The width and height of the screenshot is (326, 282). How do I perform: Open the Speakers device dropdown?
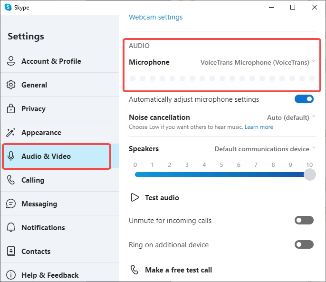[x=265, y=149]
